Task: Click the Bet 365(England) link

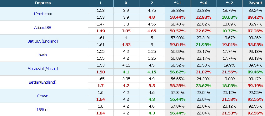Action: point(43,41)
